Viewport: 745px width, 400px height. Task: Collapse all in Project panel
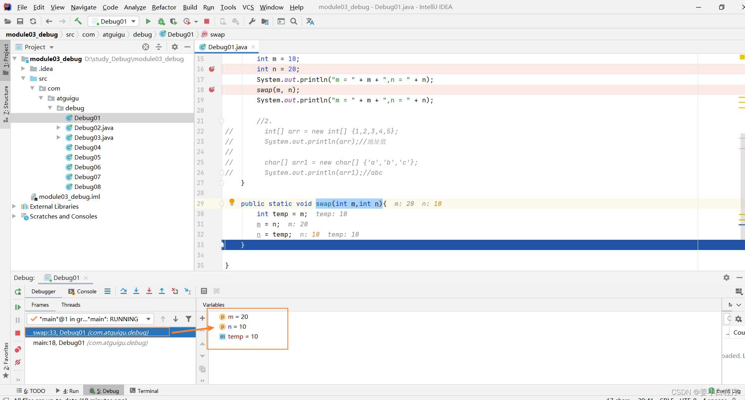(x=159, y=47)
